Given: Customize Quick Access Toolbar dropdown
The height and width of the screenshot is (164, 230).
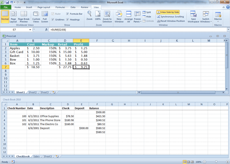Looking at the screenshot, I should 25,2.
